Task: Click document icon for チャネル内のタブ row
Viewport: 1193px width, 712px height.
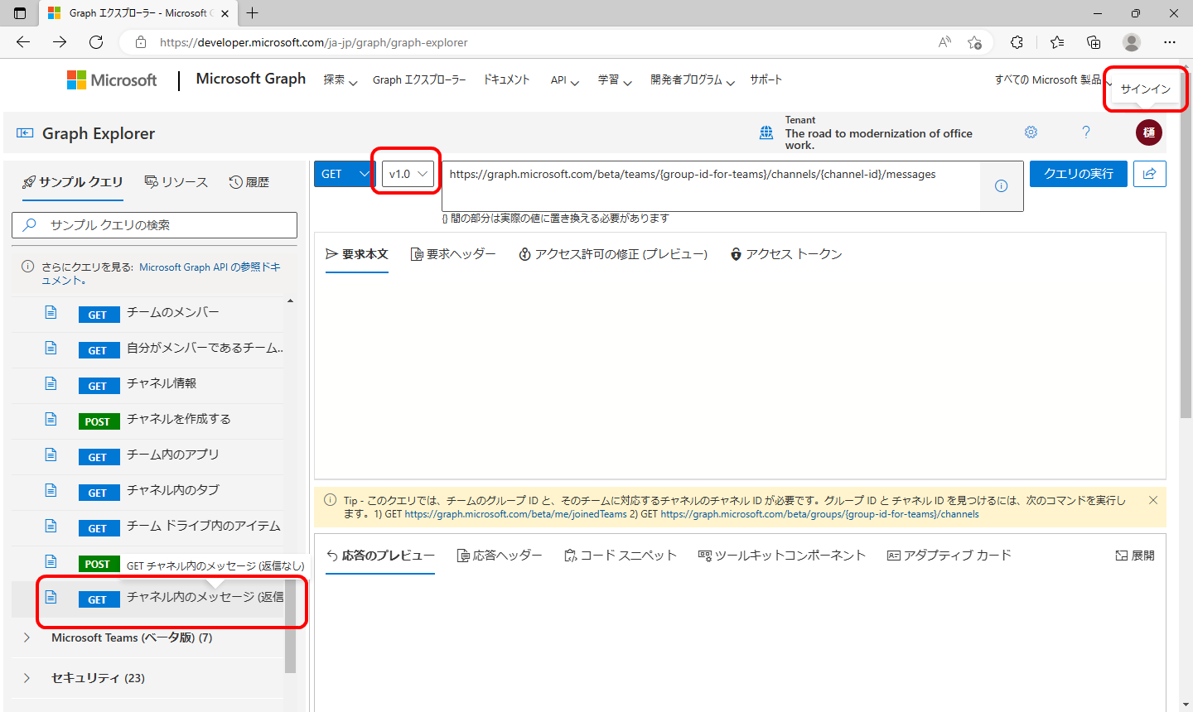Action: [51, 490]
